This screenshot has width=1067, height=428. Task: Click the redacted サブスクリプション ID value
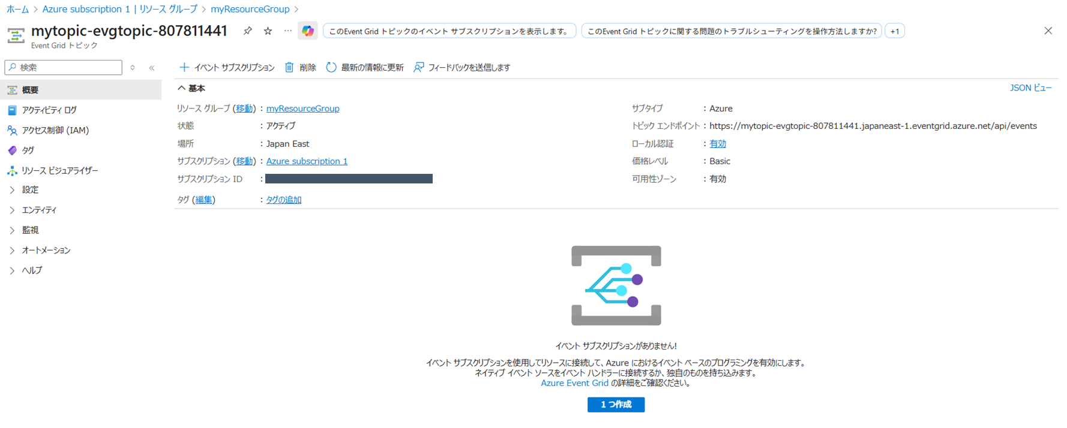coord(349,179)
